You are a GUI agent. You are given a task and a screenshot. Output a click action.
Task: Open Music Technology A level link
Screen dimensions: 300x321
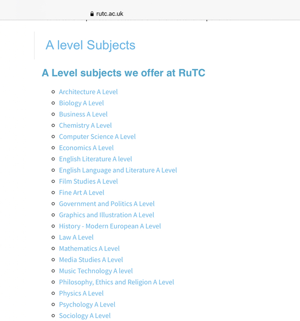pos(96,271)
